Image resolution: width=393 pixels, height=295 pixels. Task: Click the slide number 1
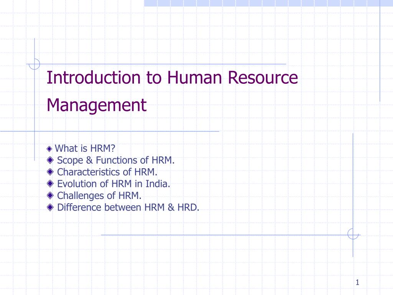pyautogui.click(x=357, y=282)
